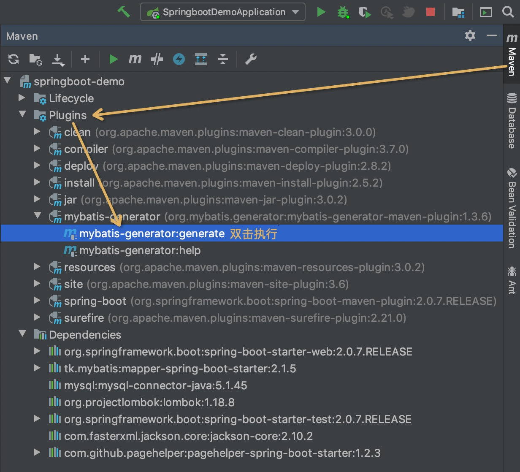
Task: Collapse the Dependencies node
Action: click(x=22, y=334)
